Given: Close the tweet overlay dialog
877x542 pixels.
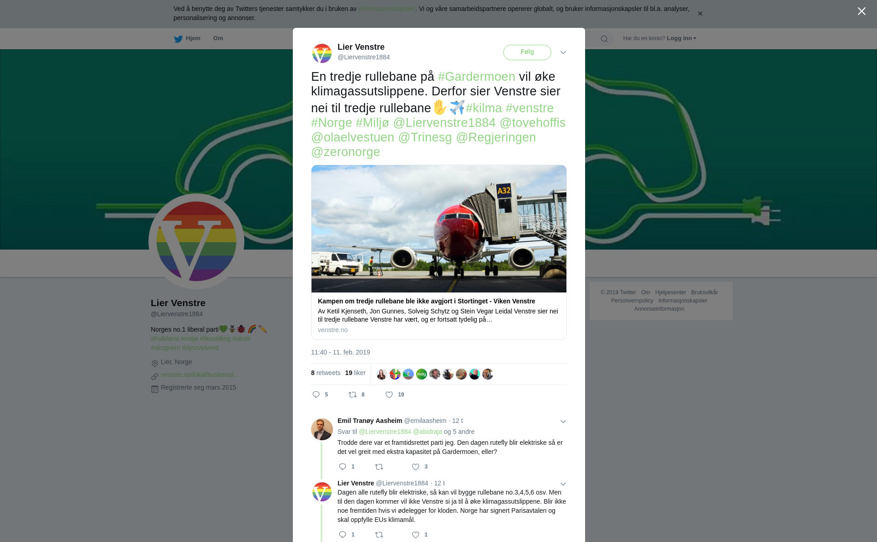Looking at the screenshot, I should 861,11.
